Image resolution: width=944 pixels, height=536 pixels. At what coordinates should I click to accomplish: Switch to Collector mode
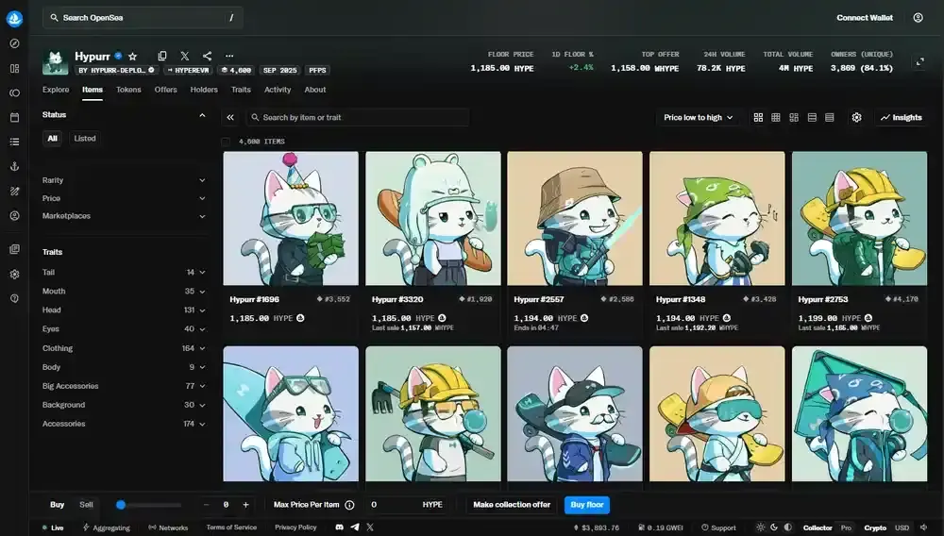point(818,528)
